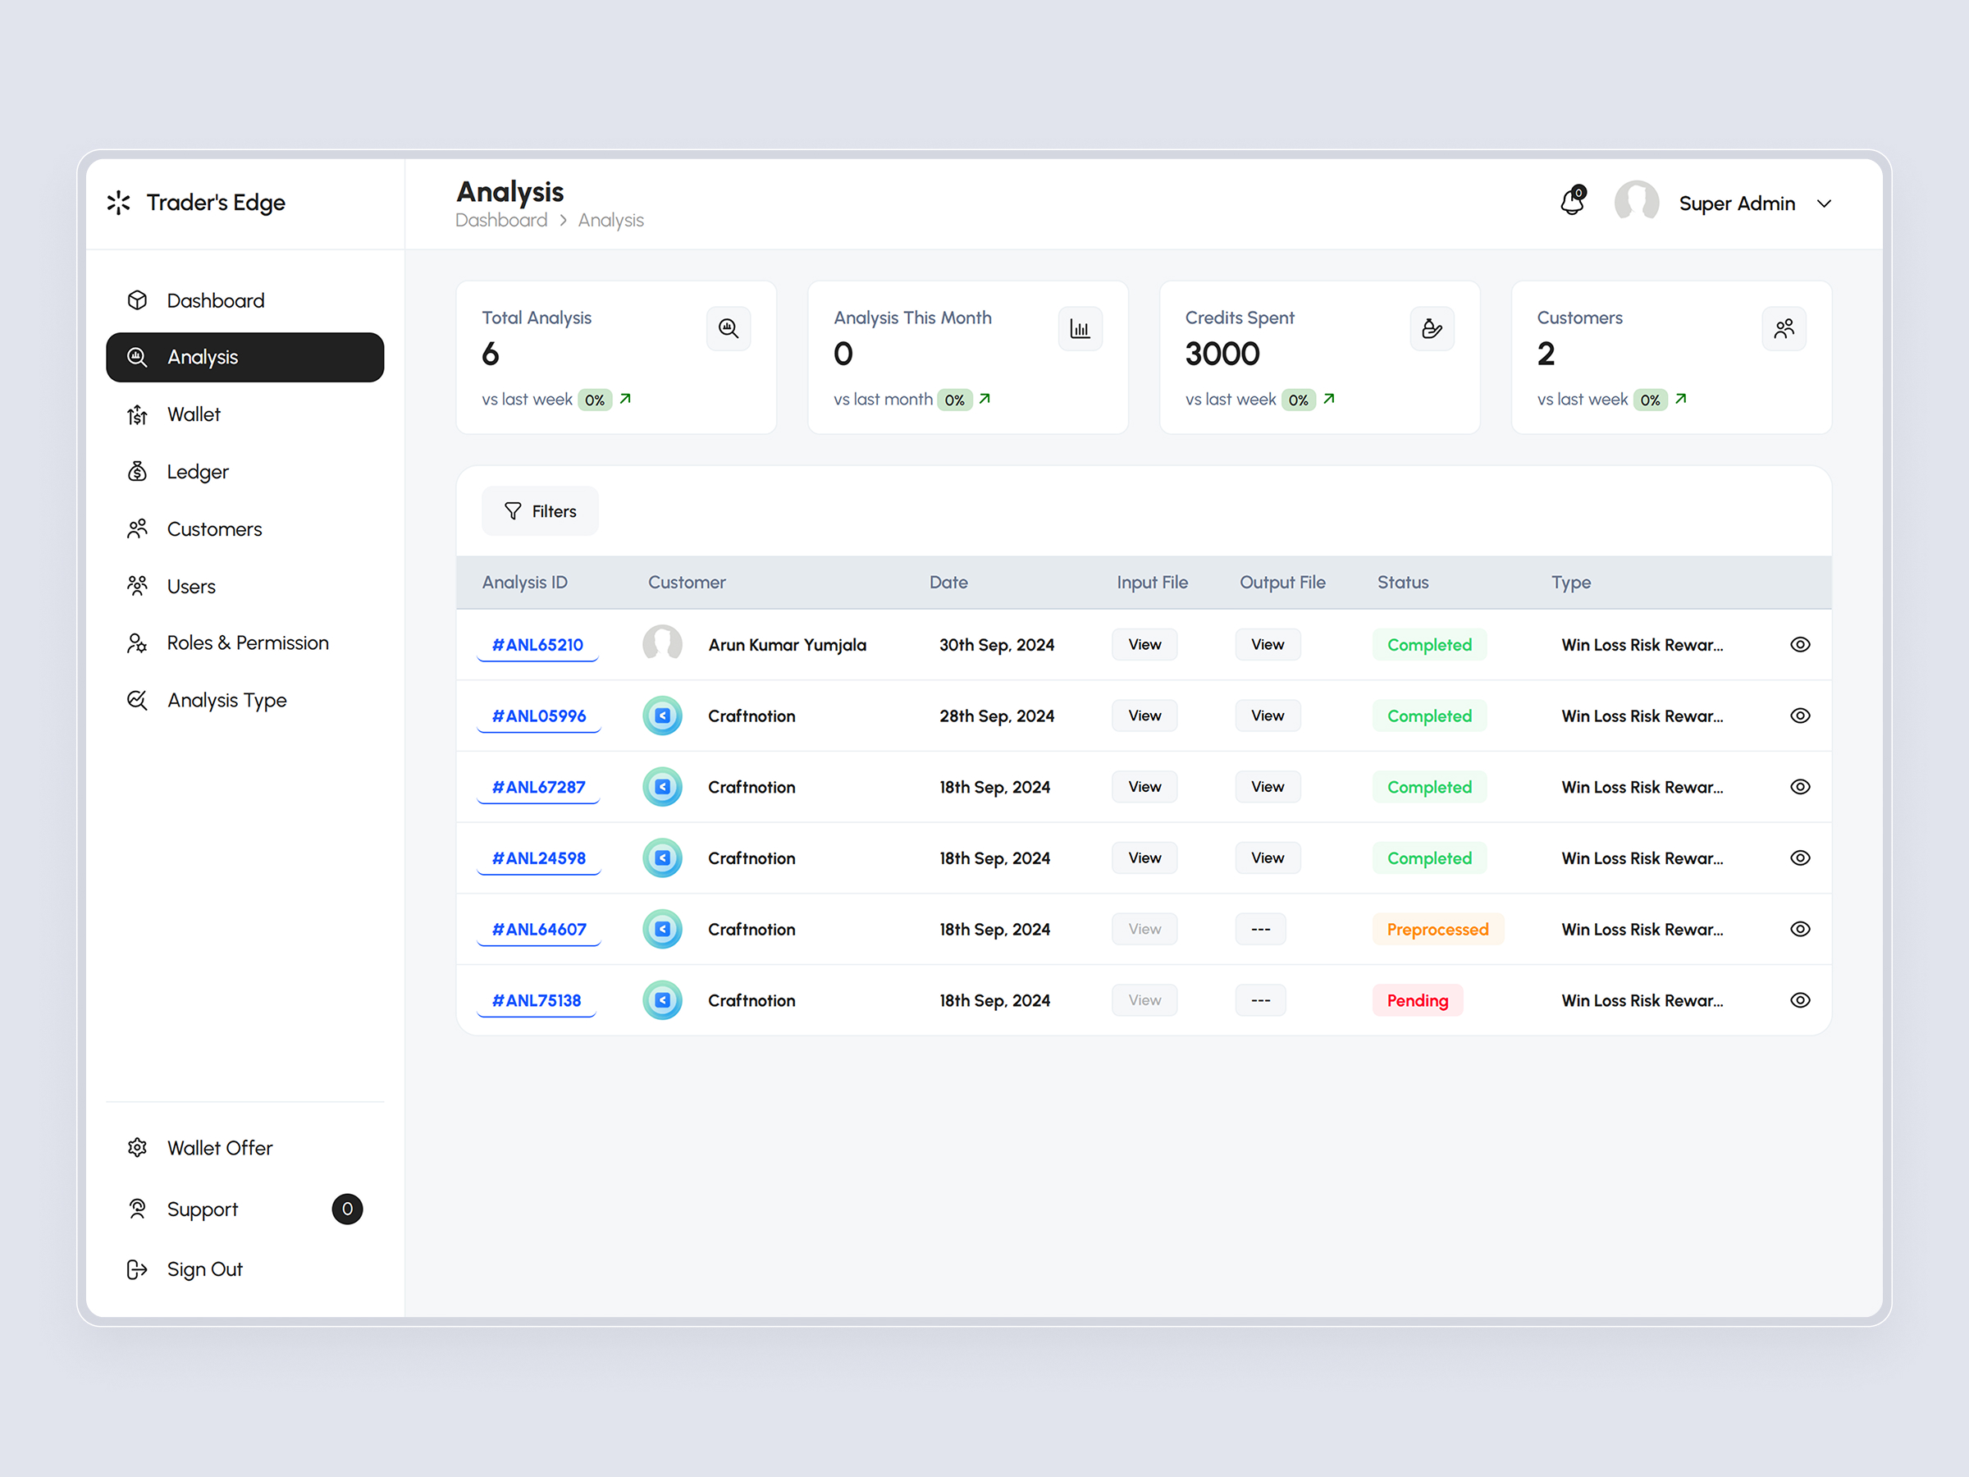The height and width of the screenshot is (1477, 1969).
Task: Open the Ledger section
Action: click(197, 471)
